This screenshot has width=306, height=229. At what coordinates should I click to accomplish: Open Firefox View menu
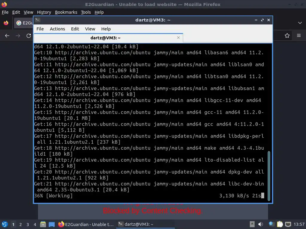(28, 12)
